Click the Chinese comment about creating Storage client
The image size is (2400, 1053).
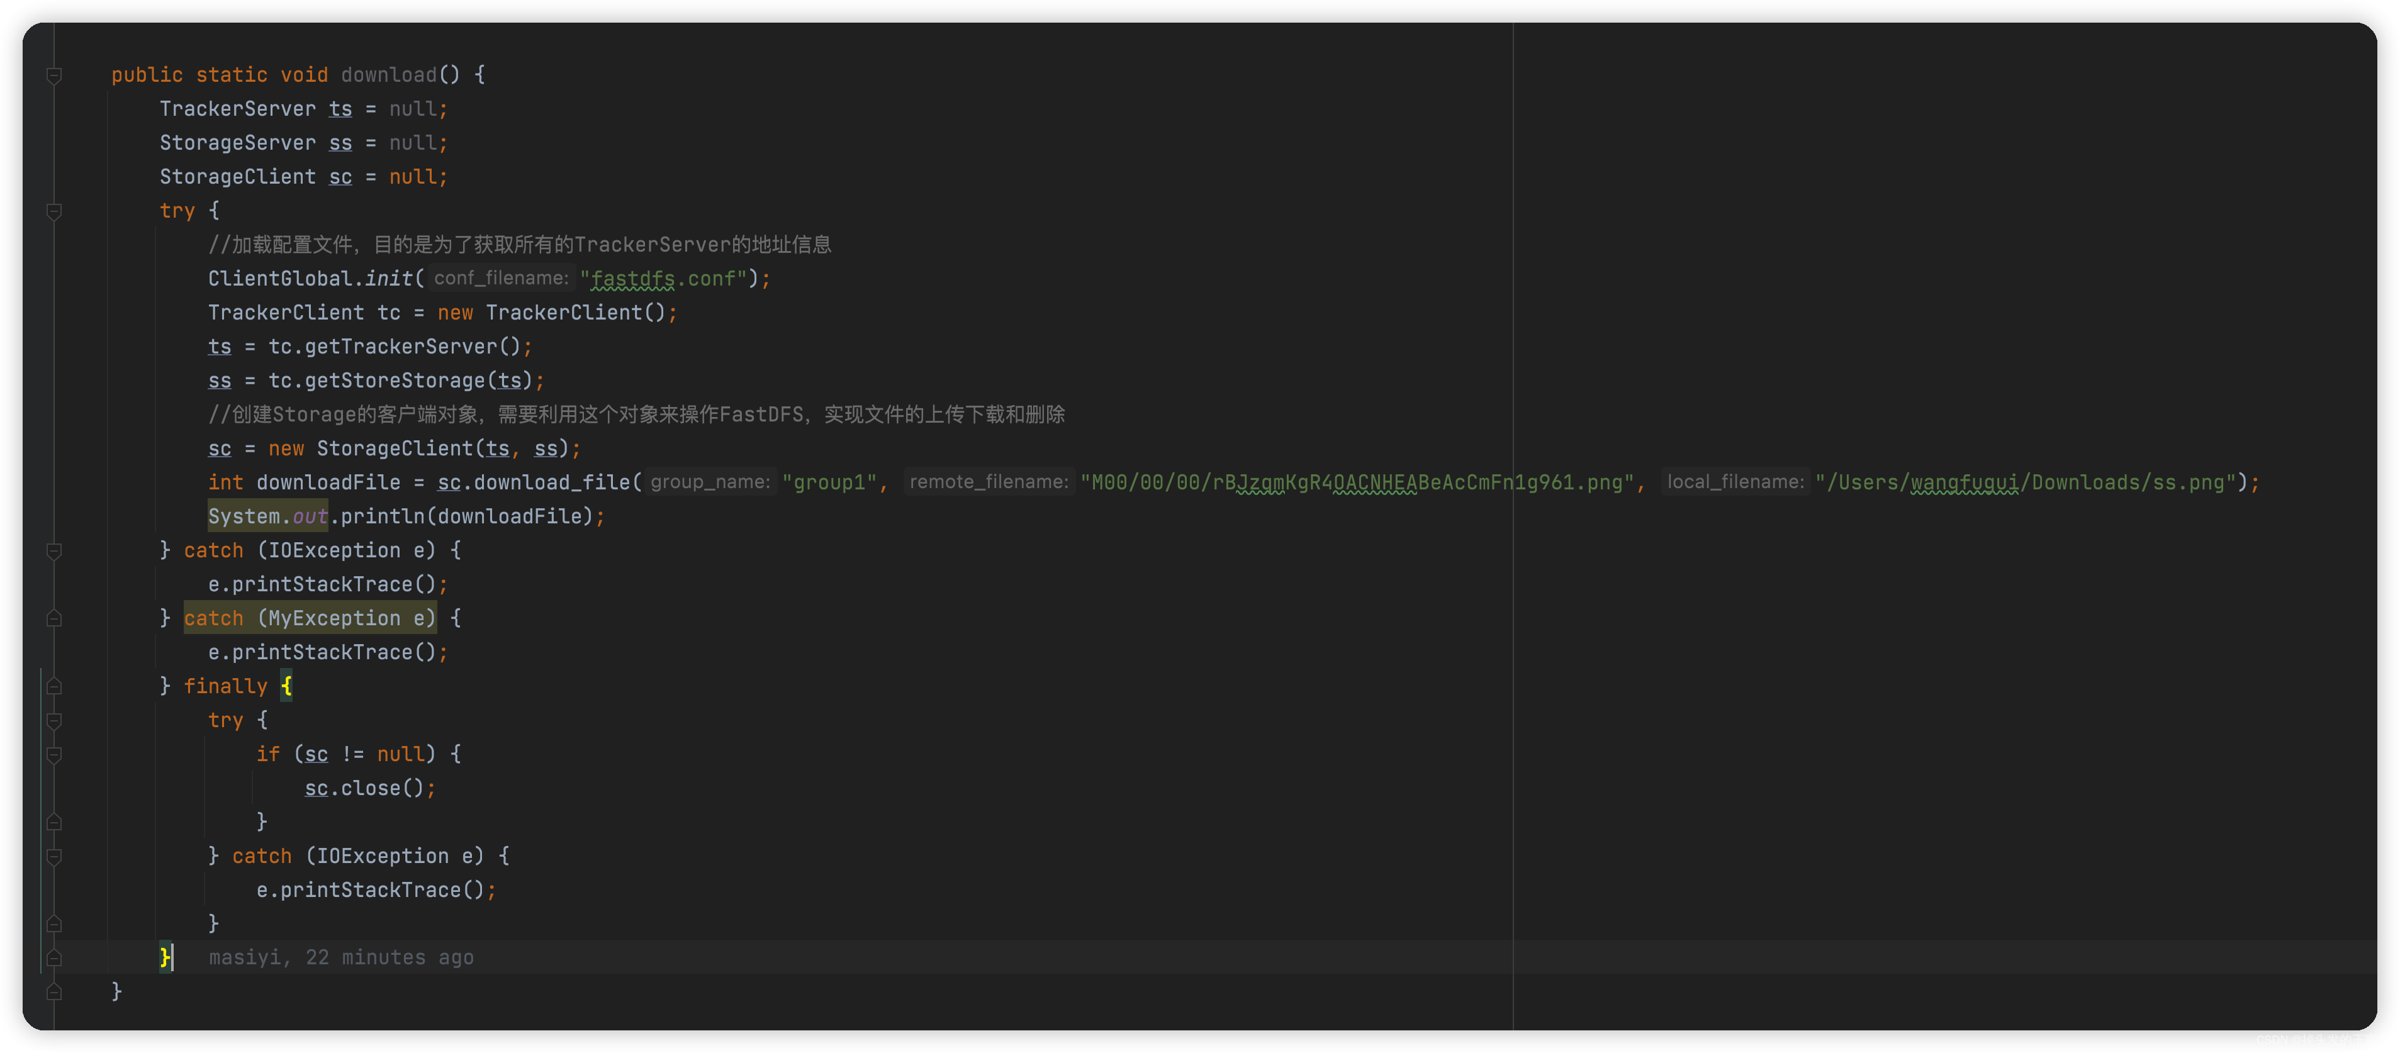tap(636, 415)
